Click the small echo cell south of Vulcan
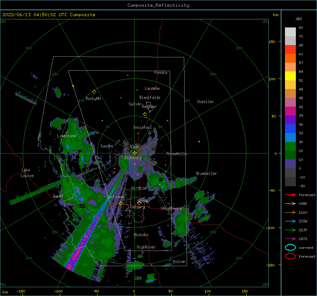317x296 pixels. [151, 278]
